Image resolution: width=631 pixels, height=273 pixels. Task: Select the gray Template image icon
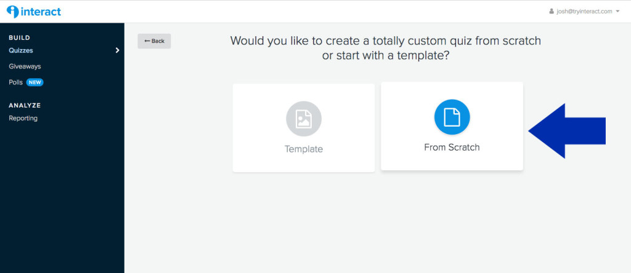pyautogui.click(x=304, y=119)
